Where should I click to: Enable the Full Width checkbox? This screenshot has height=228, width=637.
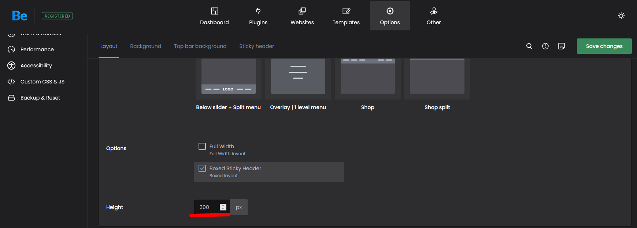(x=202, y=146)
